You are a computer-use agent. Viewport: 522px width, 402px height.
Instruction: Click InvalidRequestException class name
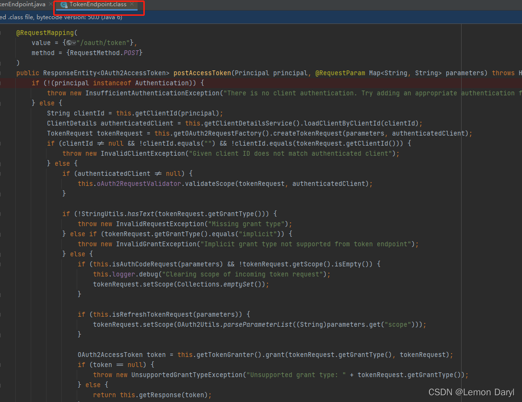[160, 224]
